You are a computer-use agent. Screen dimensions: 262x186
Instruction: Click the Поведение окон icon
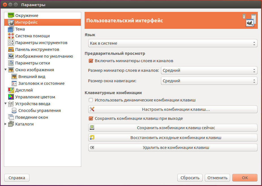pos(11,117)
